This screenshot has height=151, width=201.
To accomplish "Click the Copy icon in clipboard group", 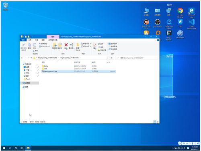I will tap(29, 45).
